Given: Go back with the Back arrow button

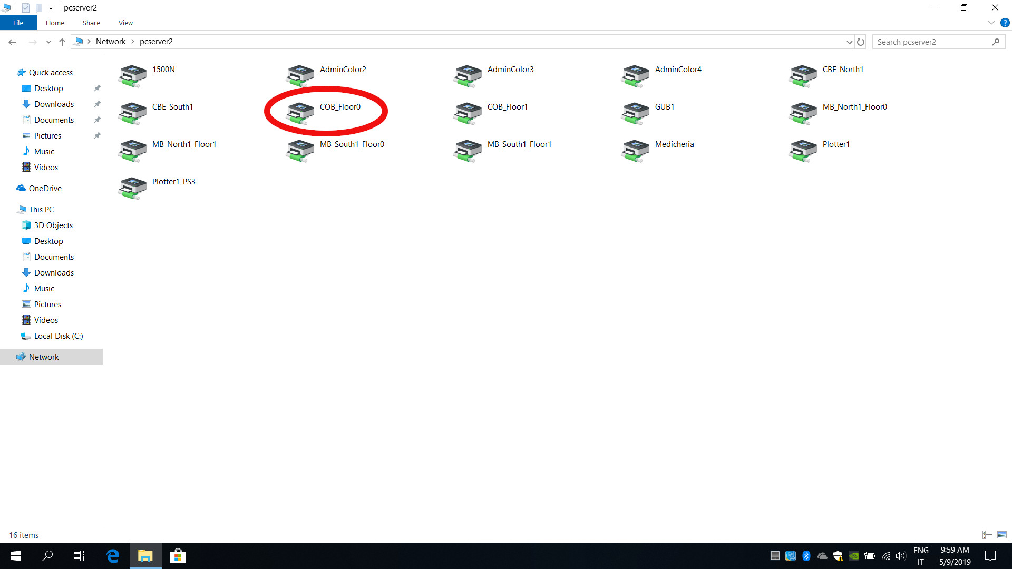Looking at the screenshot, I should 13,42.
